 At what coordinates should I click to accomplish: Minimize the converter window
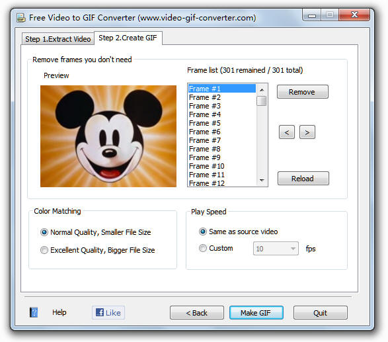coord(312,15)
